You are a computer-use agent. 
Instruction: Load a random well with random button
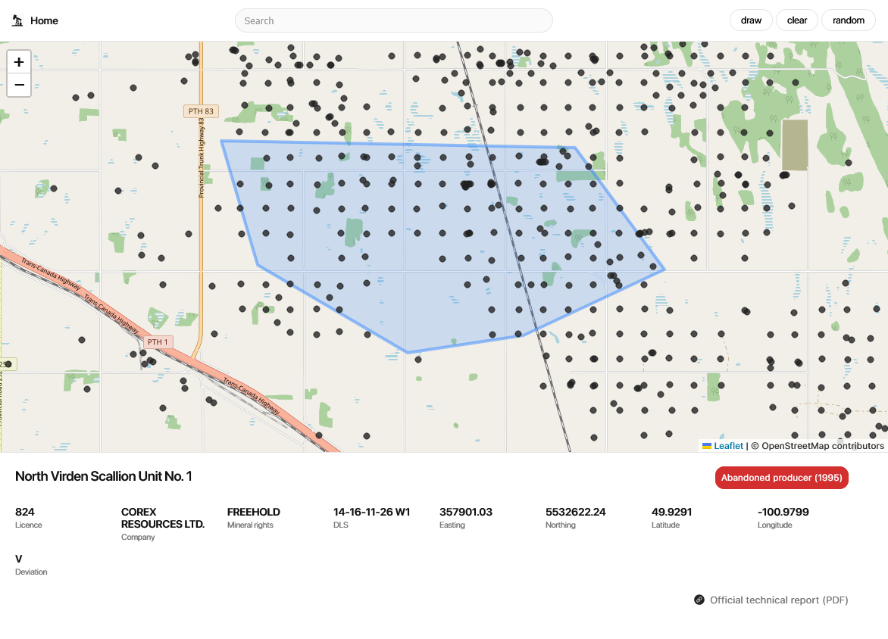(848, 20)
